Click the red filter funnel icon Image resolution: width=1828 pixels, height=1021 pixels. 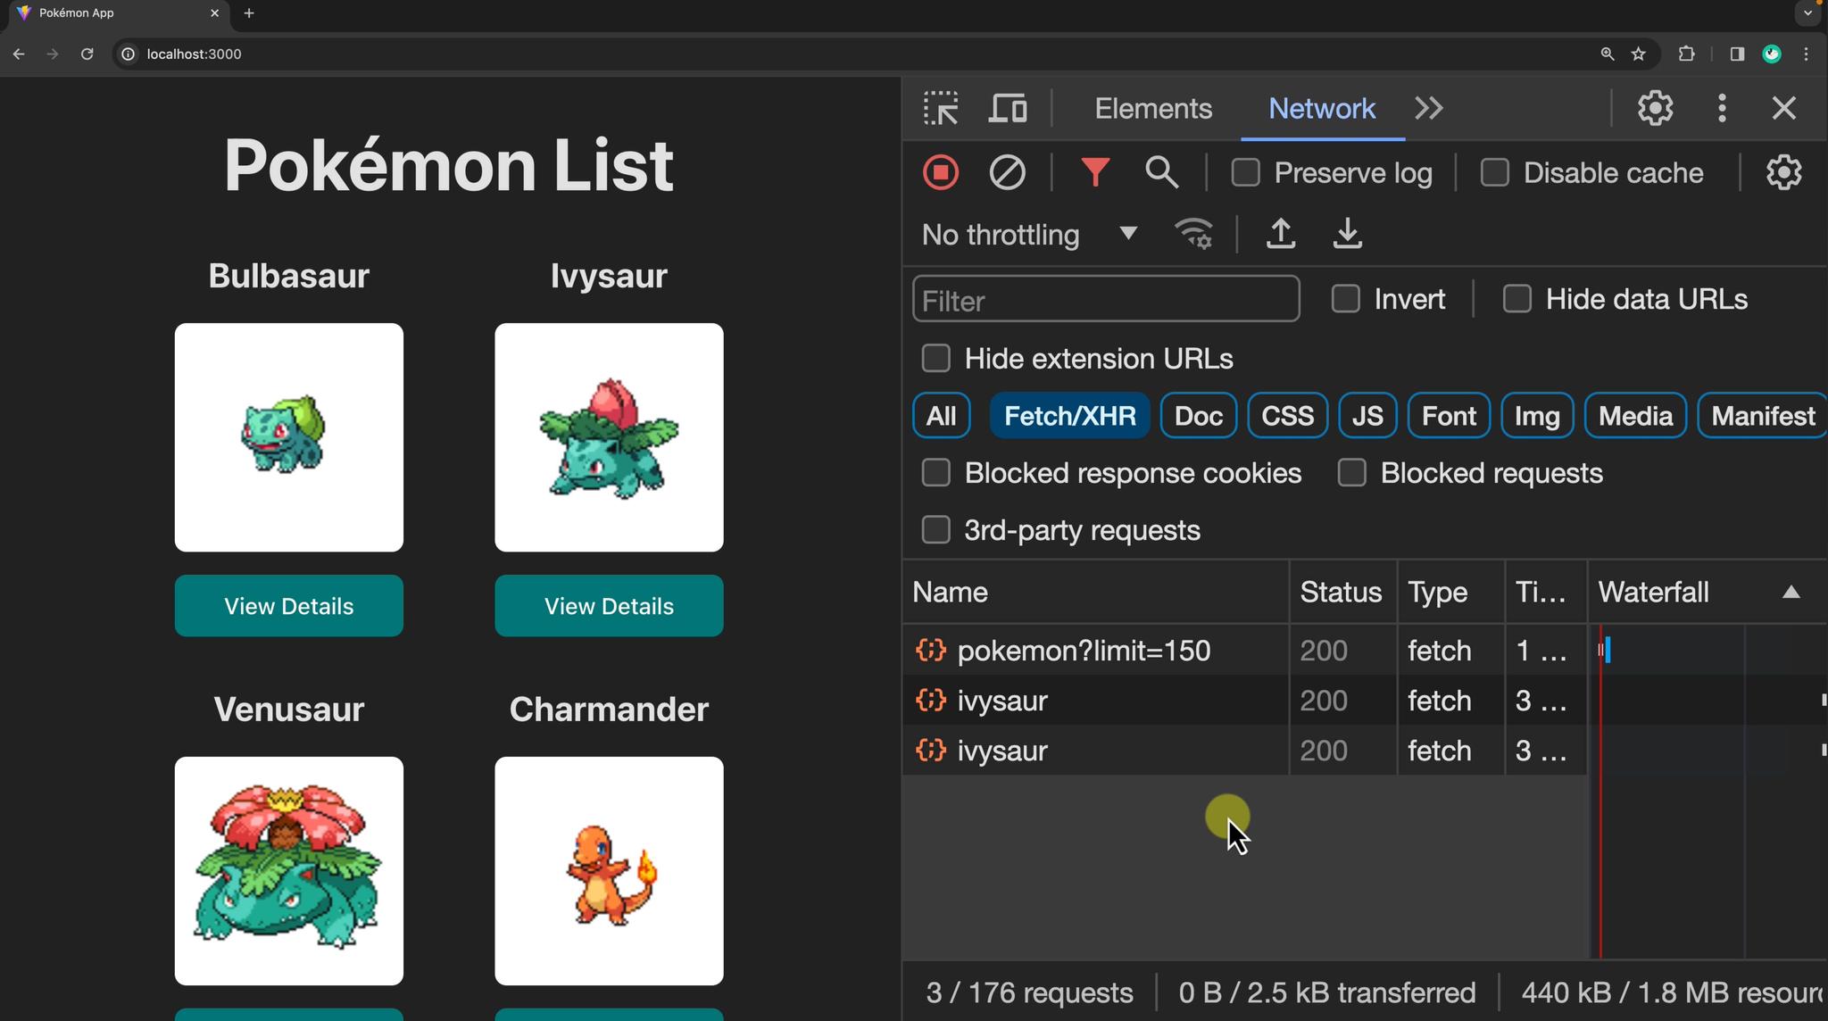tap(1094, 172)
